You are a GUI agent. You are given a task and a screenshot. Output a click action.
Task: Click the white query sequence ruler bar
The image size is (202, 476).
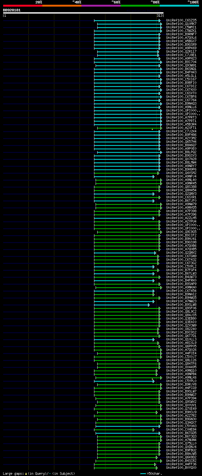[x=83, y=13]
